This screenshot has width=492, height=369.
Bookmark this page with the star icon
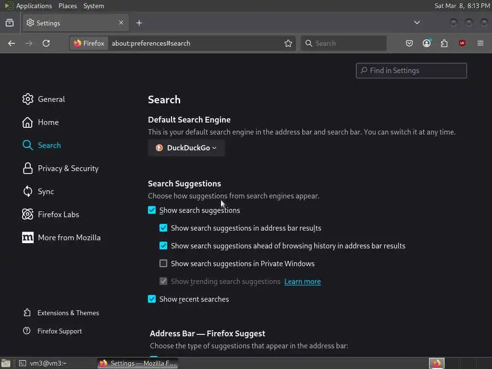pos(288,43)
